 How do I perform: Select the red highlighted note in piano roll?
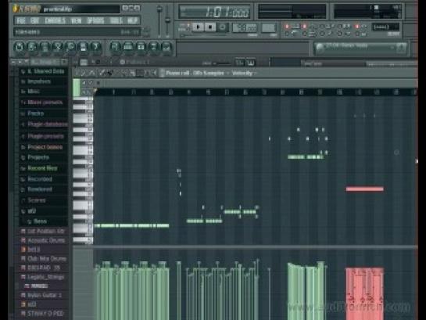point(365,189)
